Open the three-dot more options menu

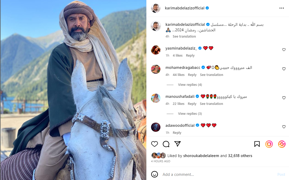tap(281, 8)
